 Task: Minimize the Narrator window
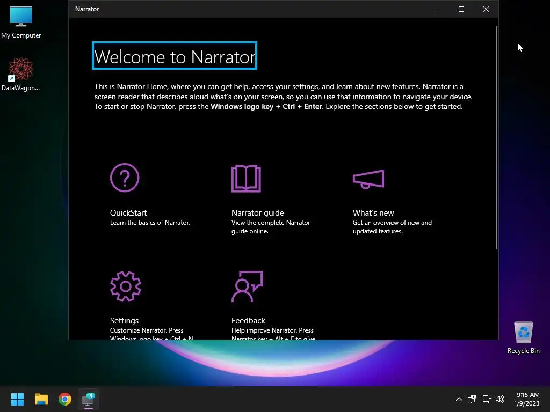pos(437,9)
